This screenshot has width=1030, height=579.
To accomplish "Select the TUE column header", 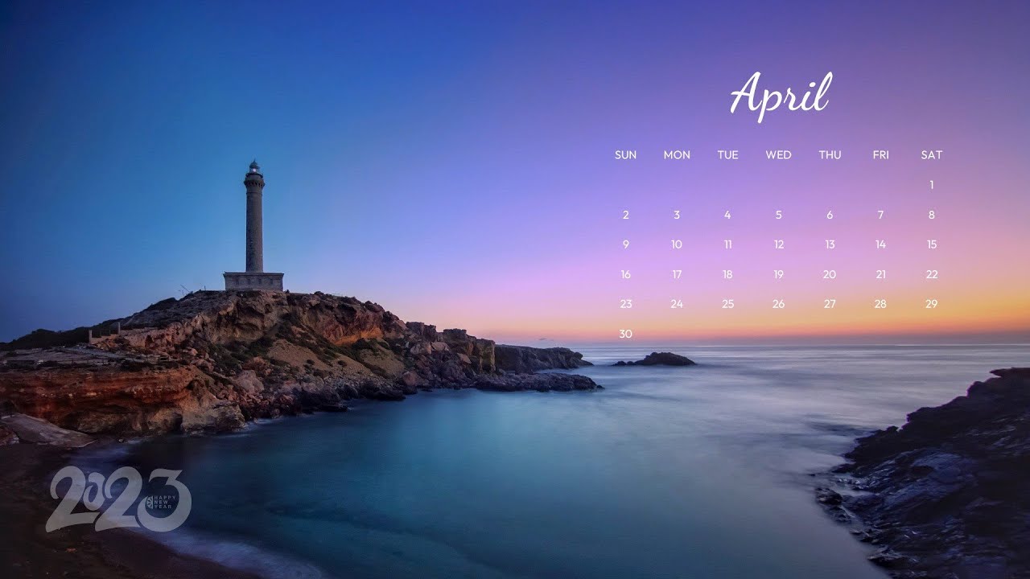I will (x=727, y=155).
